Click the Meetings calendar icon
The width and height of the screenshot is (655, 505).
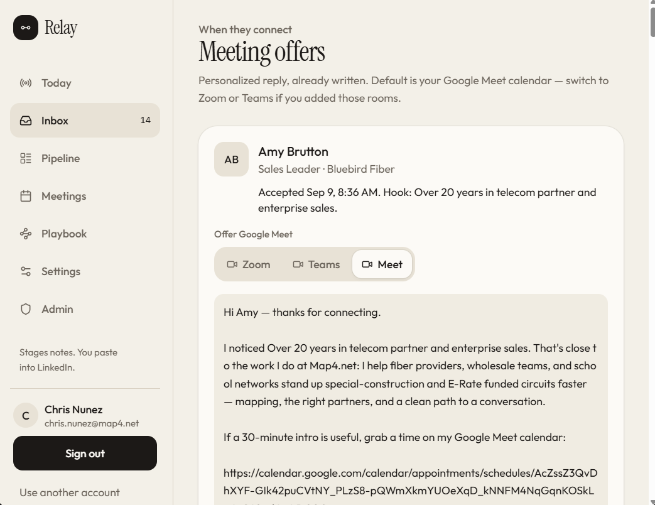[26, 196]
